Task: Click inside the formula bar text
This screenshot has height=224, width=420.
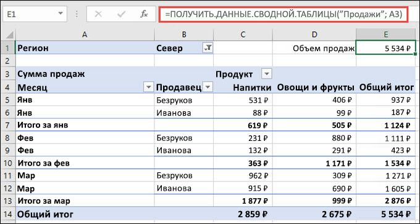Action: 283,14
